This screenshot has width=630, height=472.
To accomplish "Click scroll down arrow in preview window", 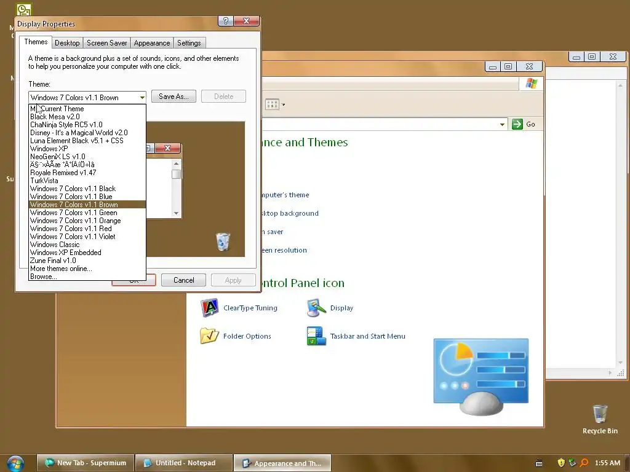I will (x=176, y=213).
